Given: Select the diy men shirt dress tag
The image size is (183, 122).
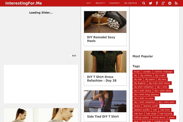Looking at the screenshot, I should [160, 83].
